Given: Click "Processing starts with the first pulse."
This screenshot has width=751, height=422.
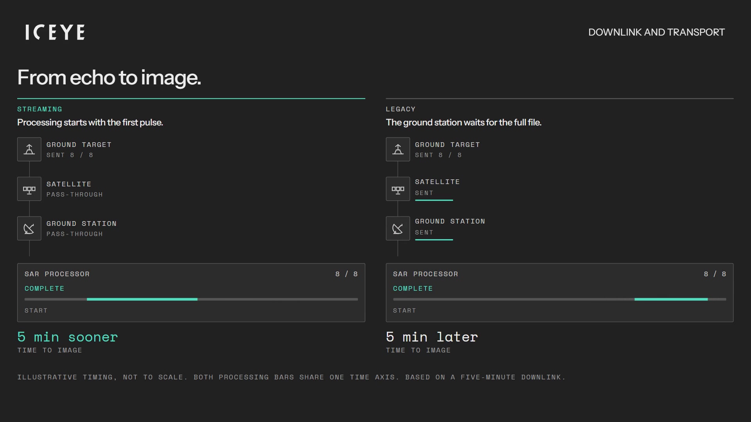Looking at the screenshot, I should [90, 122].
